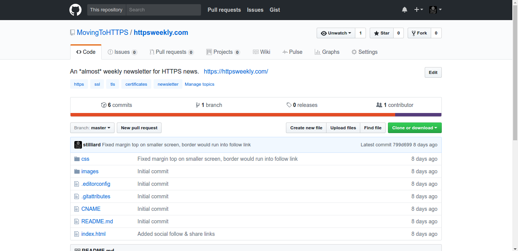
Task: Click the README.md file icon
Action: (77, 221)
